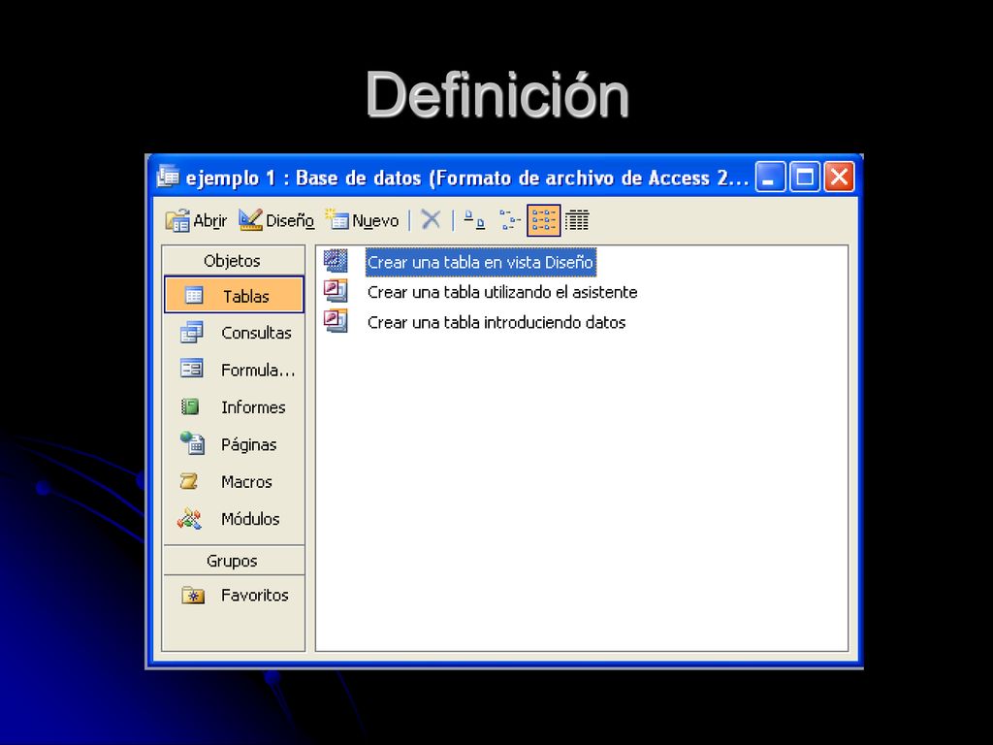Select Crear una tabla introduciendo datos
This screenshot has width=993, height=745.
pyautogui.click(x=496, y=322)
